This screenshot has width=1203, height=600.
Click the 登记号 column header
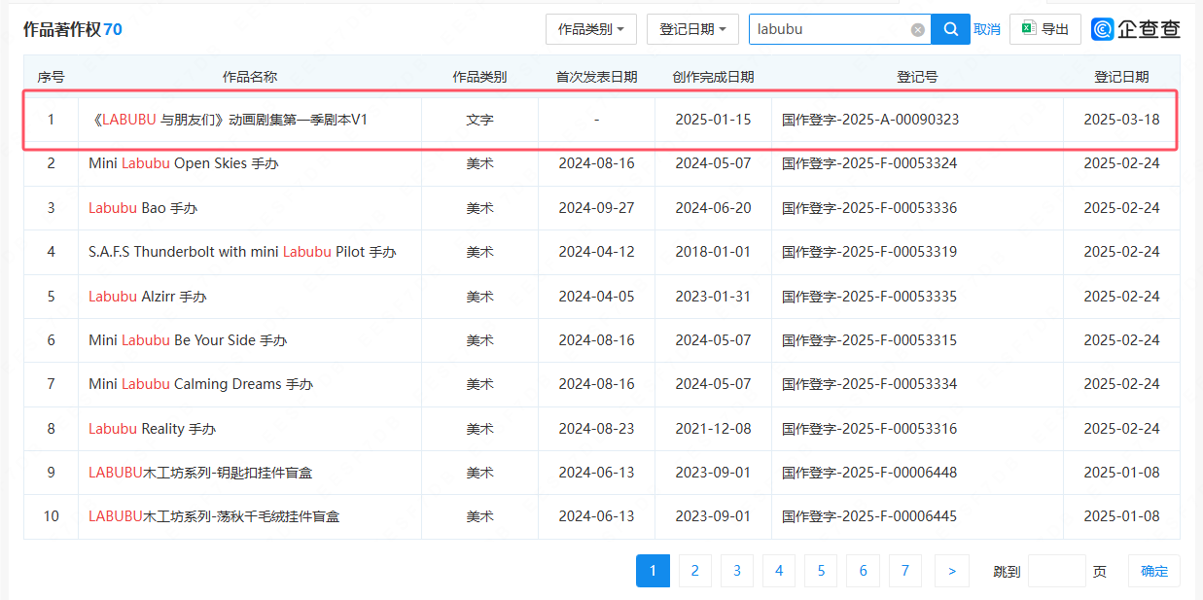click(x=917, y=77)
